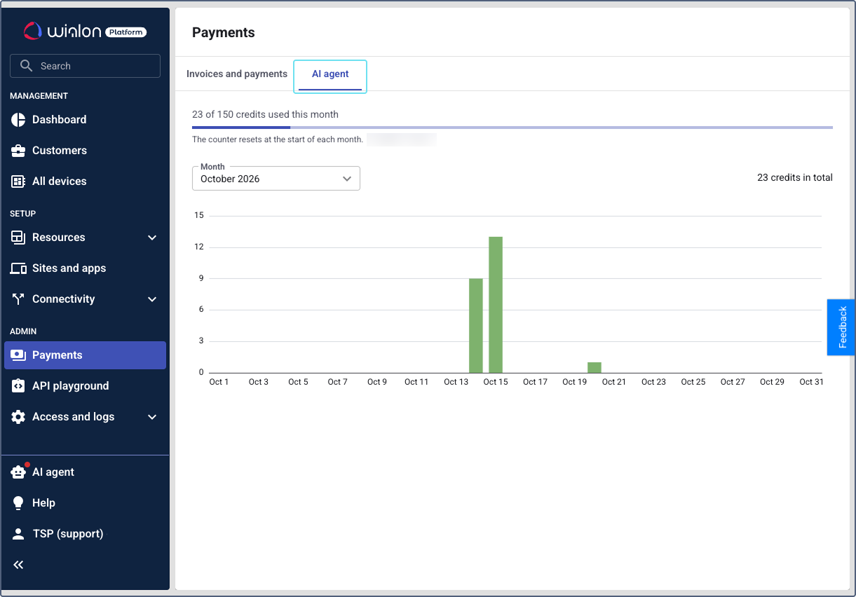Screen dimensions: 856x597
Task: Expand the Access and logs chevron
Action: pyautogui.click(x=152, y=417)
